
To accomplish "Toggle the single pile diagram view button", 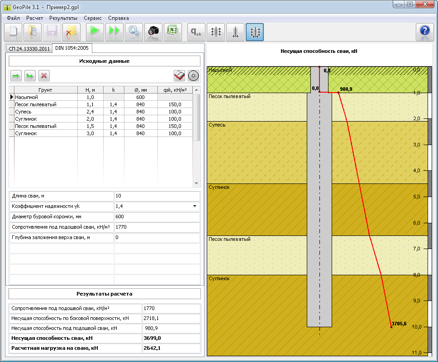I will pyautogui.click(x=235, y=32).
